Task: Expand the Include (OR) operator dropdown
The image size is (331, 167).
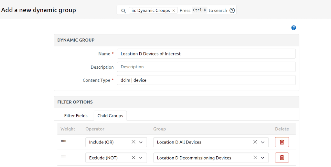Action: point(141,142)
